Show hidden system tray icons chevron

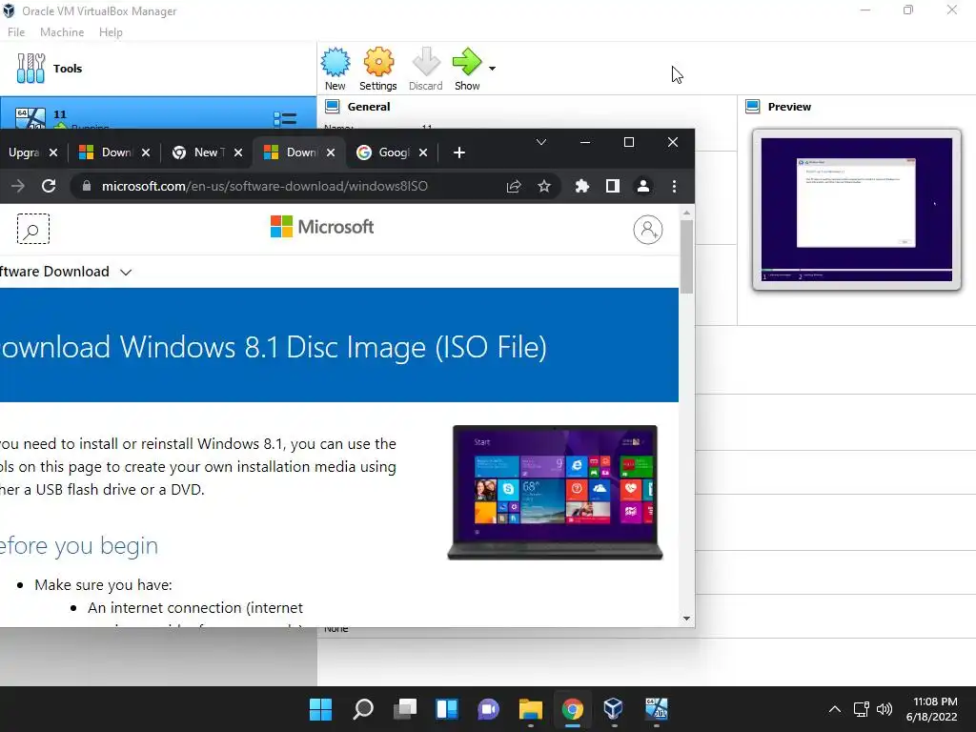coord(835,709)
